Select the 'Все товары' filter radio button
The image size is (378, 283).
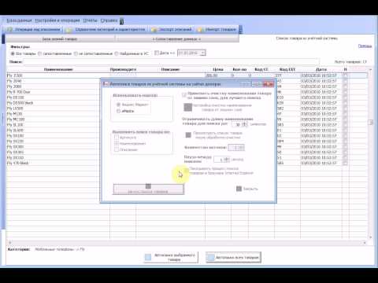13,53
